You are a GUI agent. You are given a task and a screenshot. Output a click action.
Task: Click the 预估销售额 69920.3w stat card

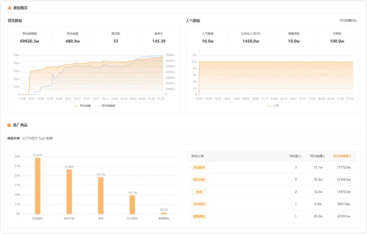(30, 38)
